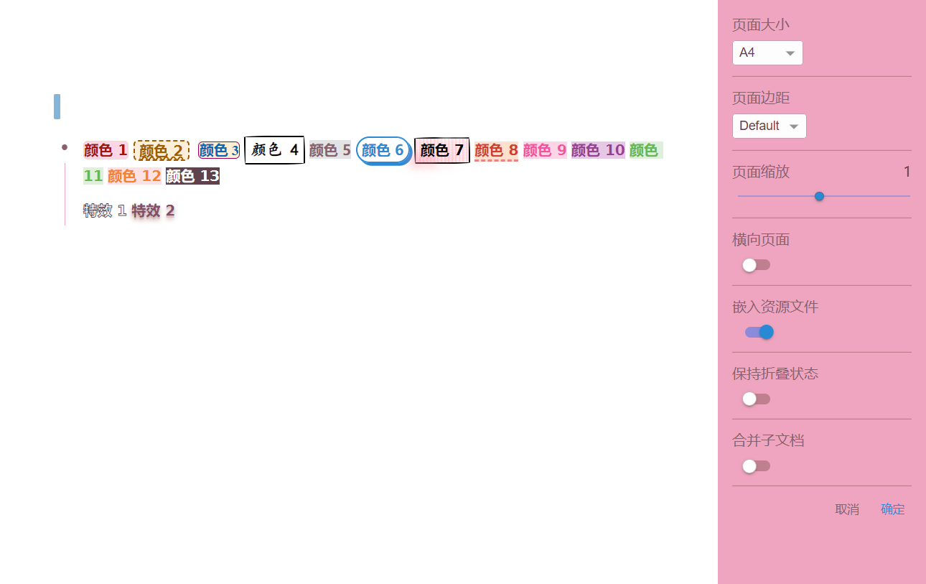Enable the 保持折叠状态 switch
This screenshot has width=926, height=584.
(757, 399)
